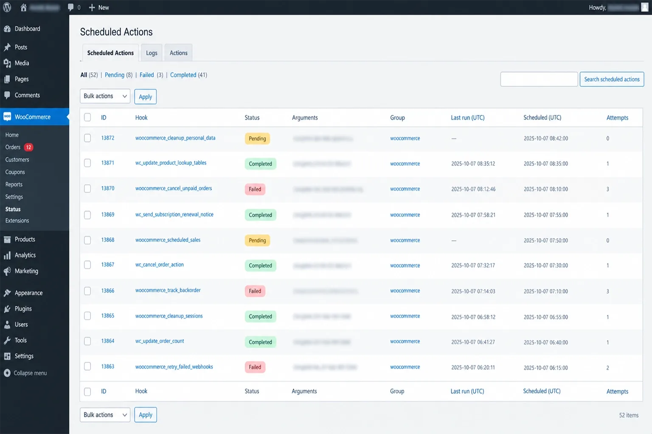Open Comments via sidebar bubble icon
Screen dimensions: 652x434
tap(7, 95)
